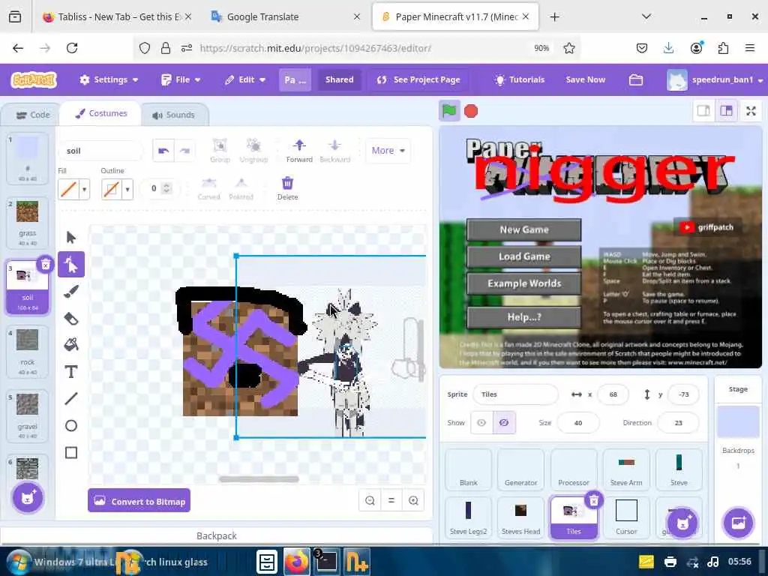
Task: Click the Ungroup objects icon
Action: coord(253,150)
